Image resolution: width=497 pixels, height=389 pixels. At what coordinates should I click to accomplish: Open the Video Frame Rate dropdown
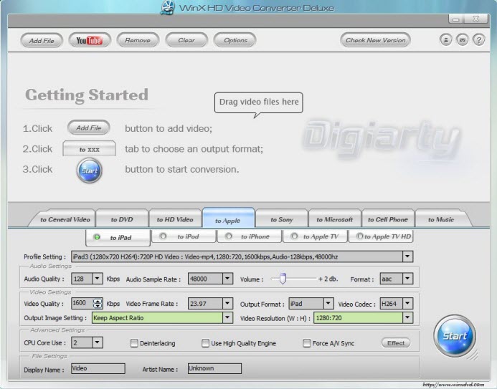[x=227, y=303]
